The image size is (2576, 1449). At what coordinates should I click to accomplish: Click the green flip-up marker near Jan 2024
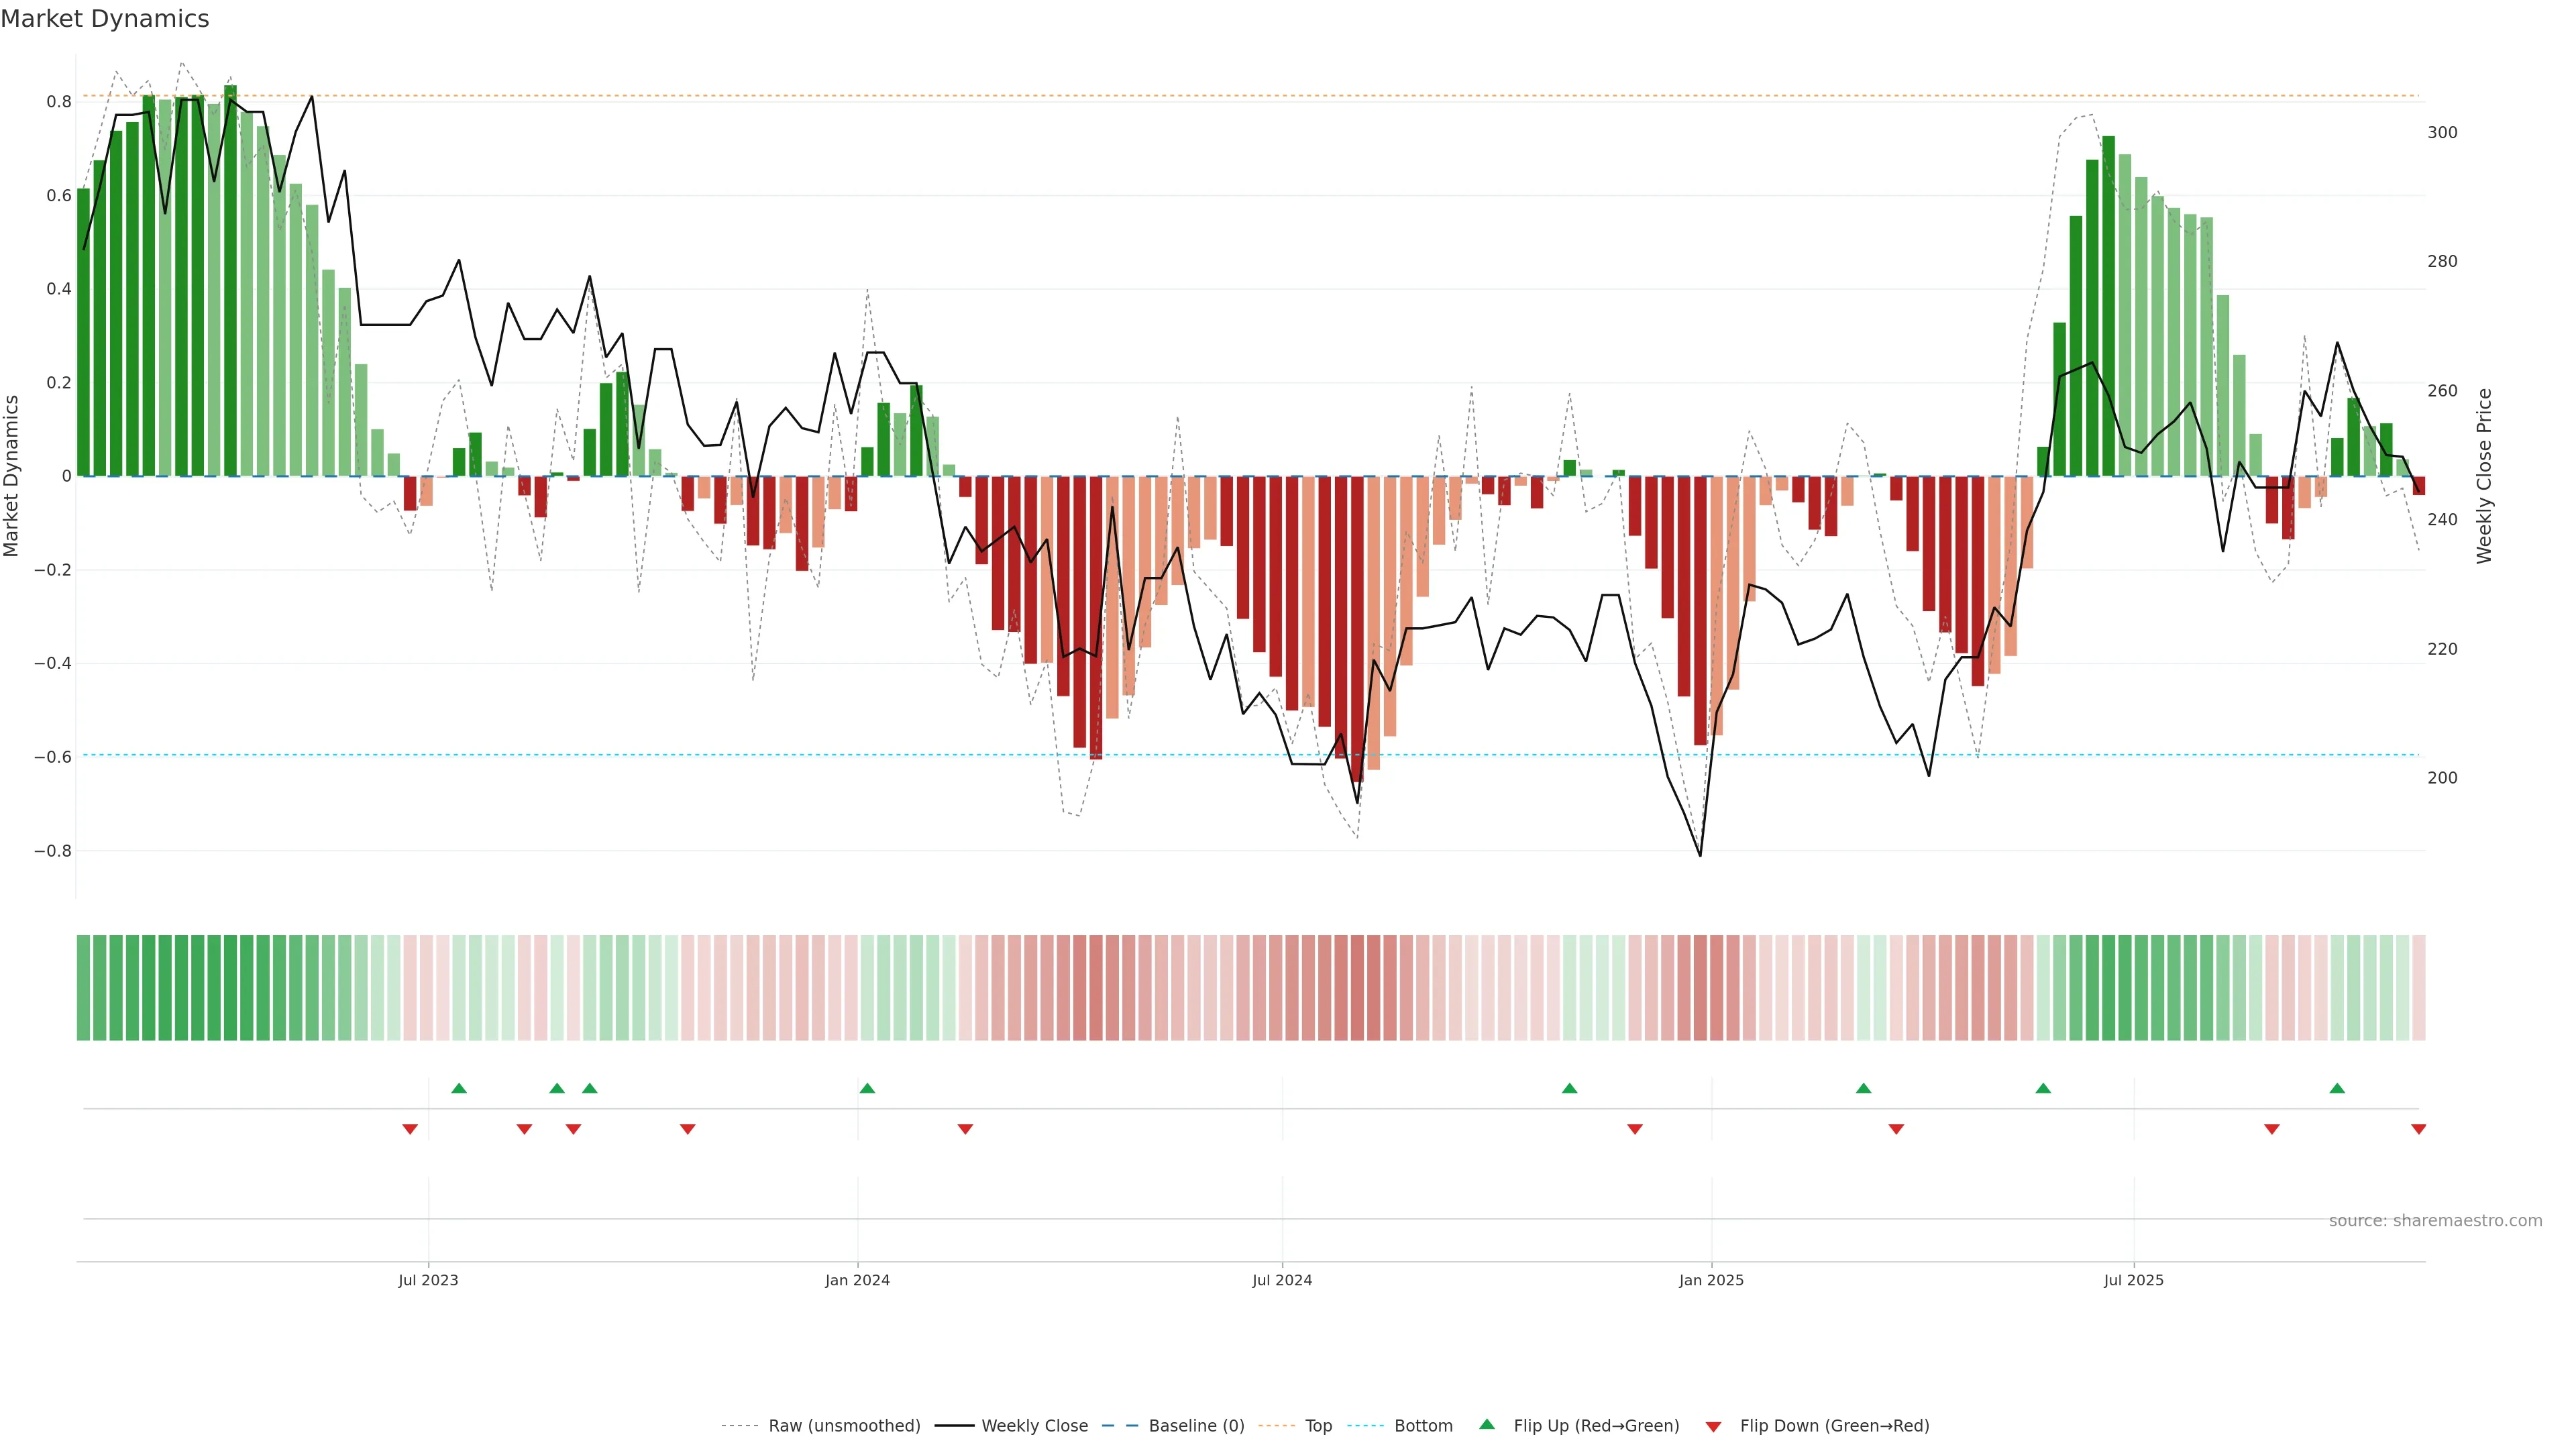coord(867,1088)
